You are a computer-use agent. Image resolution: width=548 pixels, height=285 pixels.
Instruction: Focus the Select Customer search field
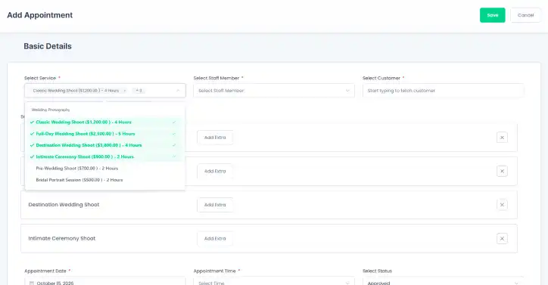coord(443,91)
